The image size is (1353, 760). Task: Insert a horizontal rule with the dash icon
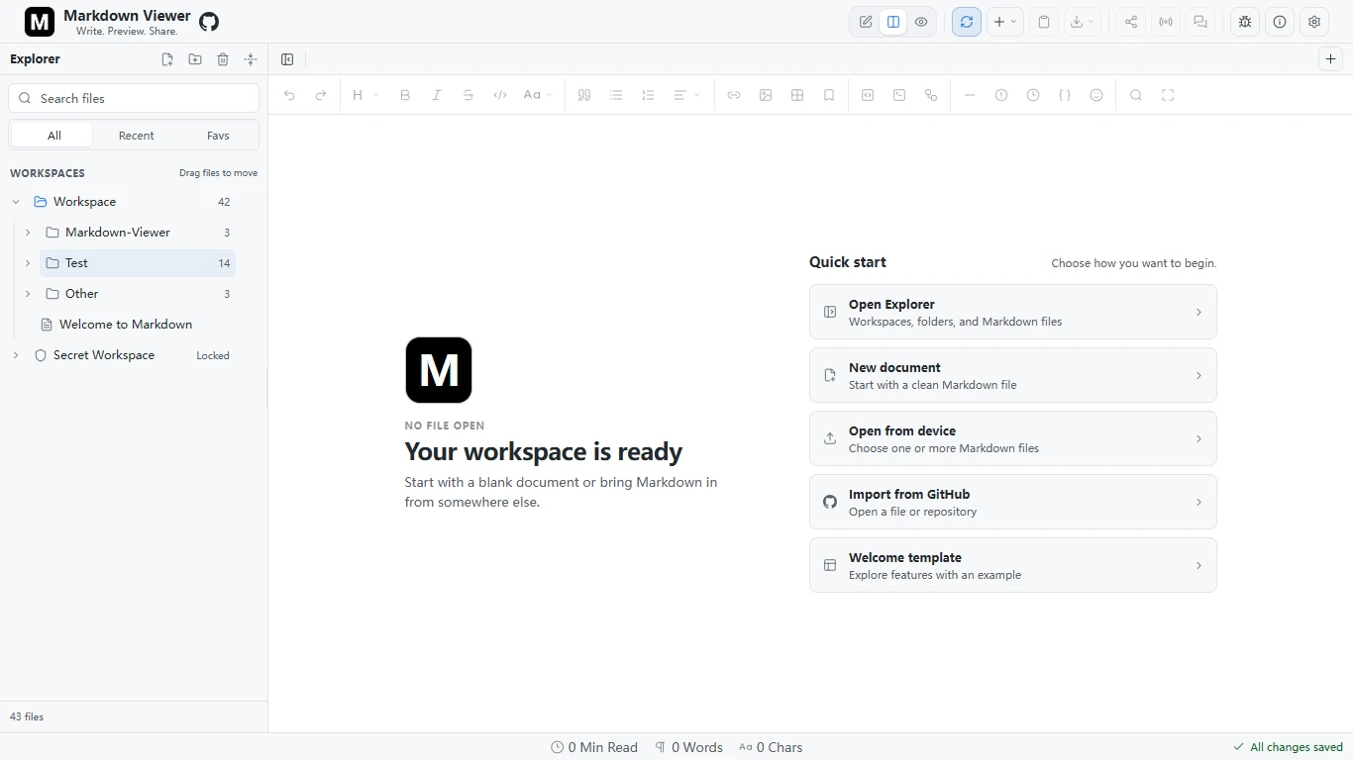pos(970,95)
